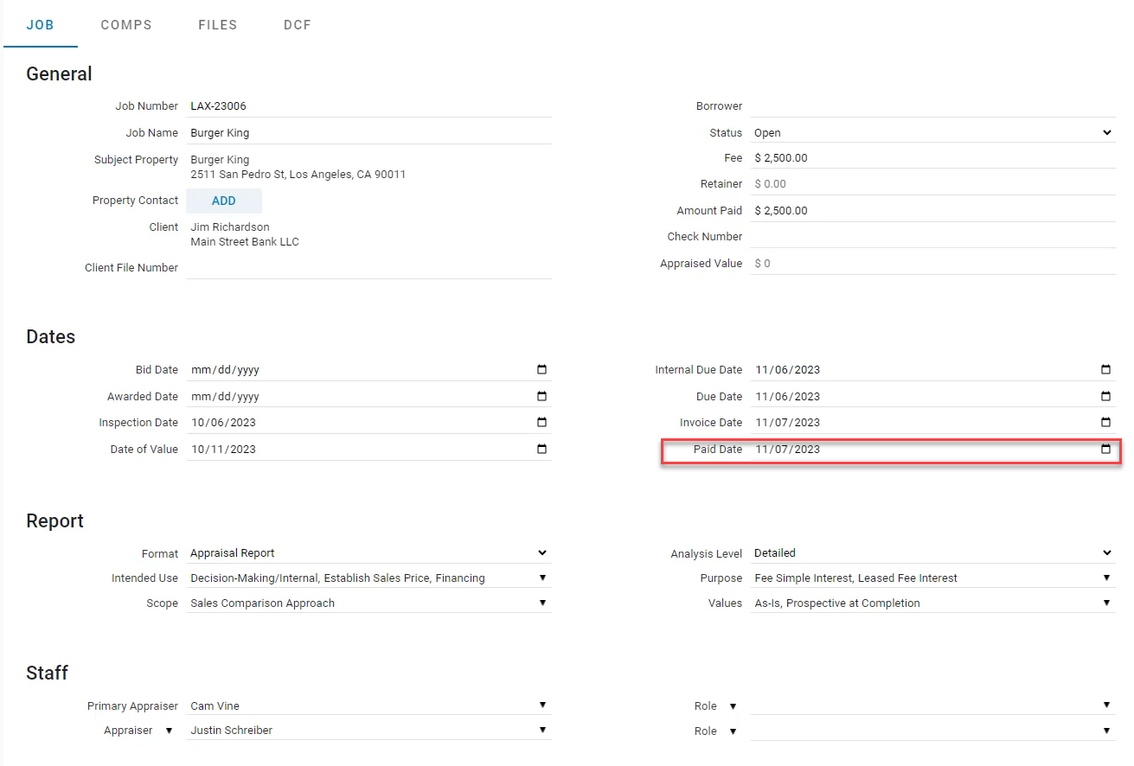1134x766 pixels.
Task: Open the Bid Date calendar picker
Action: (x=541, y=370)
